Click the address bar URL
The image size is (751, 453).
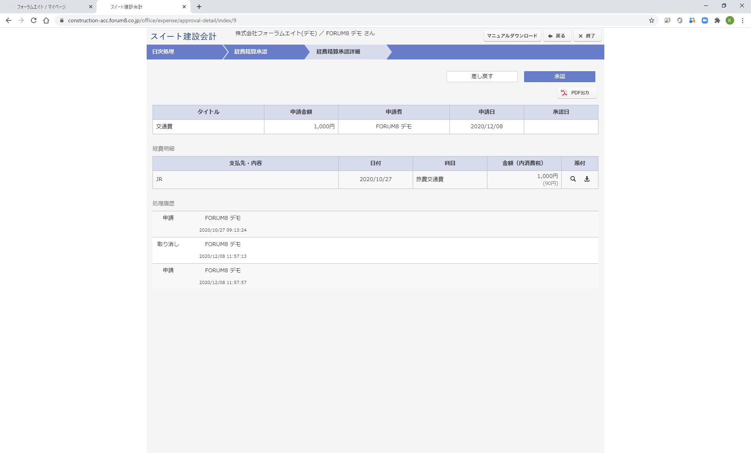tap(152, 20)
